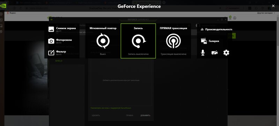Take a screenshot with Снимок экрана
The image size is (279, 126).
pos(62,29)
